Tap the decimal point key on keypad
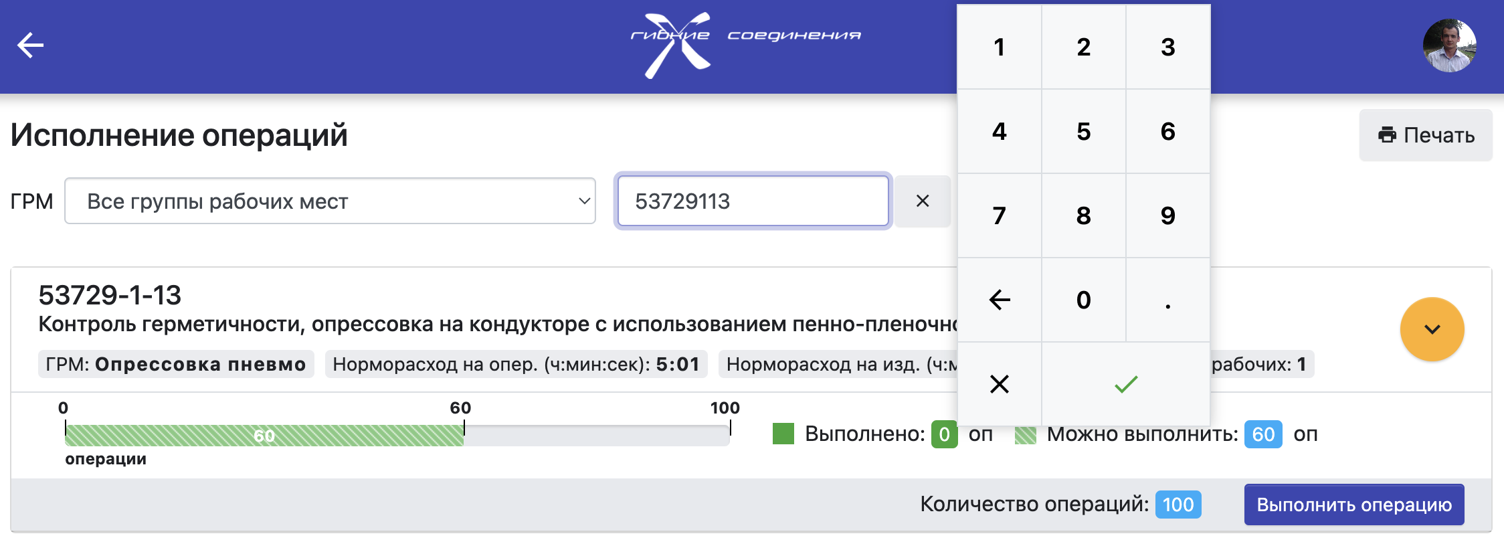The width and height of the screenshot is (1504, 546). 1168,300
